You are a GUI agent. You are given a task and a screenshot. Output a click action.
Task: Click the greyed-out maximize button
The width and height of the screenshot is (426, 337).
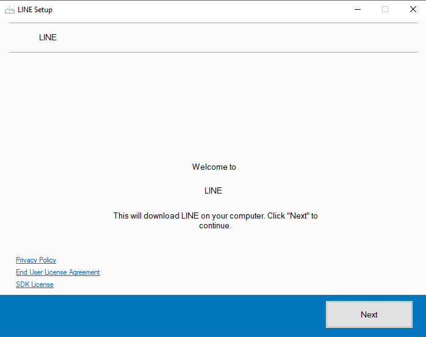[x=385, y=9]
